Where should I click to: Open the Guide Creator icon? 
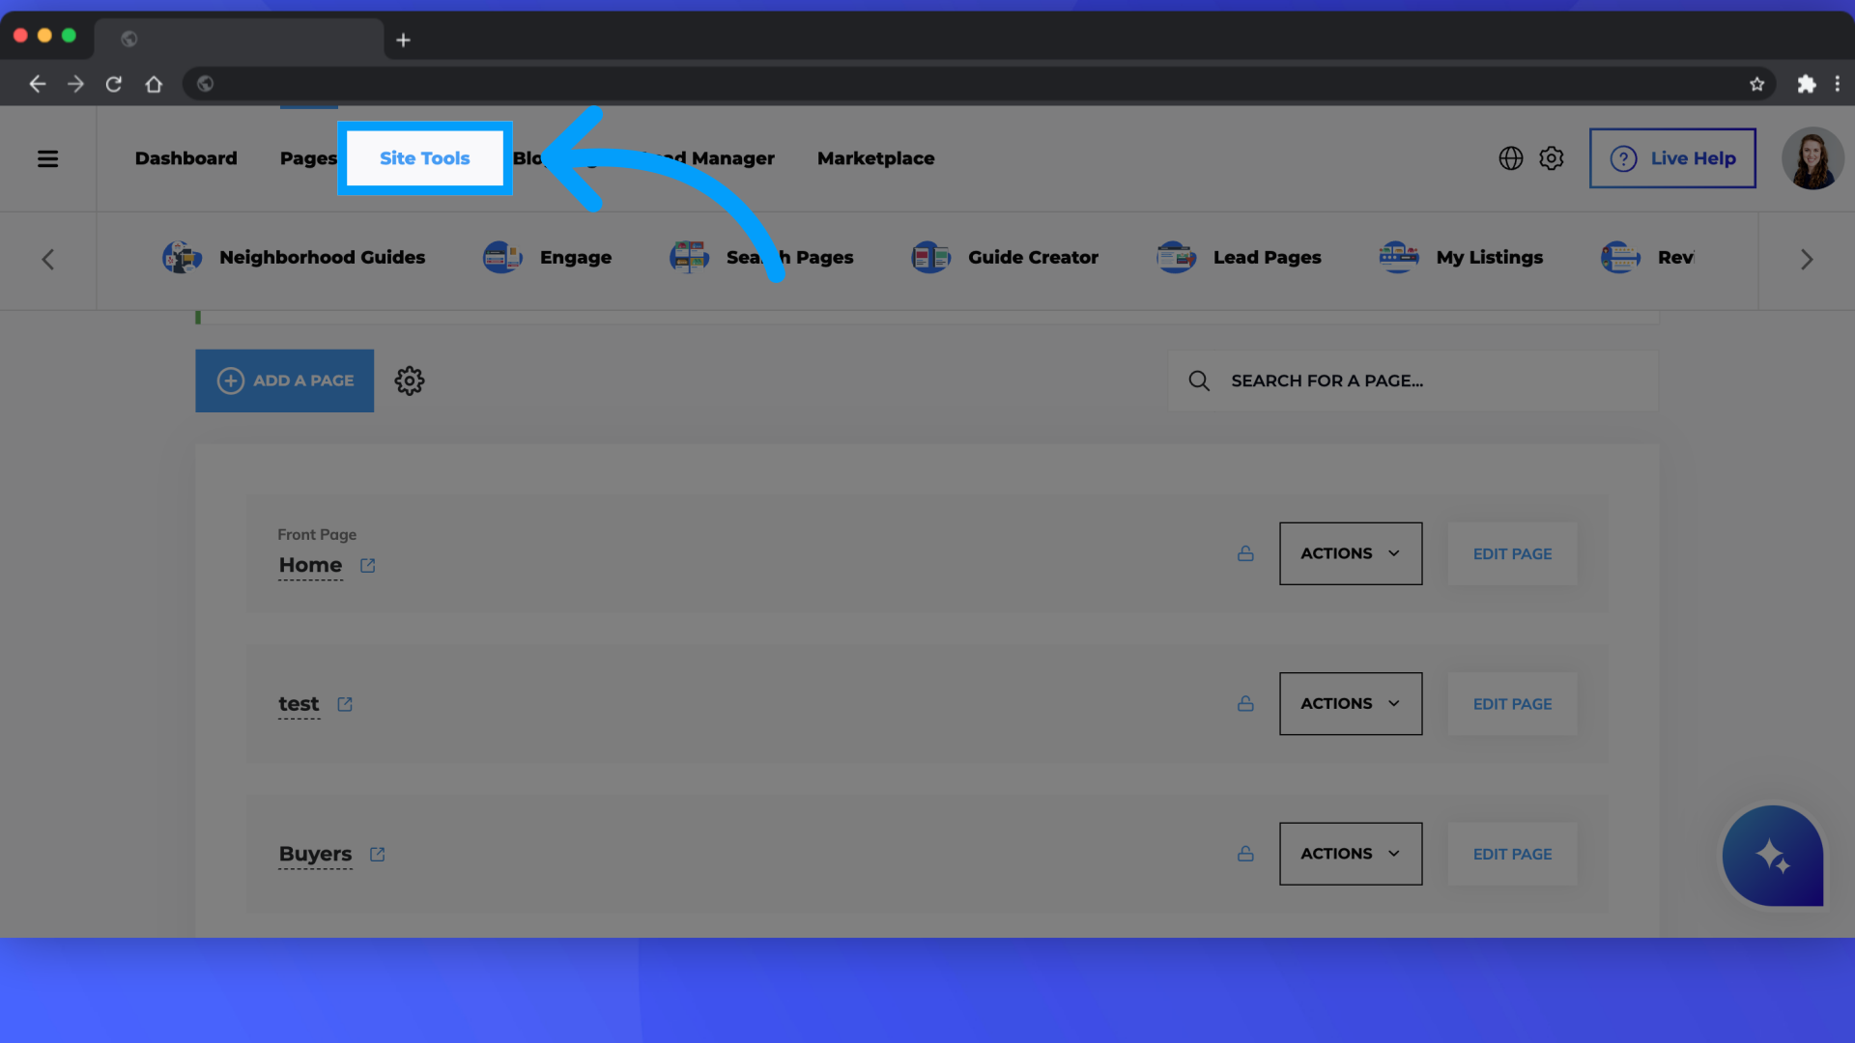pyautogui.click(x=931, y=256)
